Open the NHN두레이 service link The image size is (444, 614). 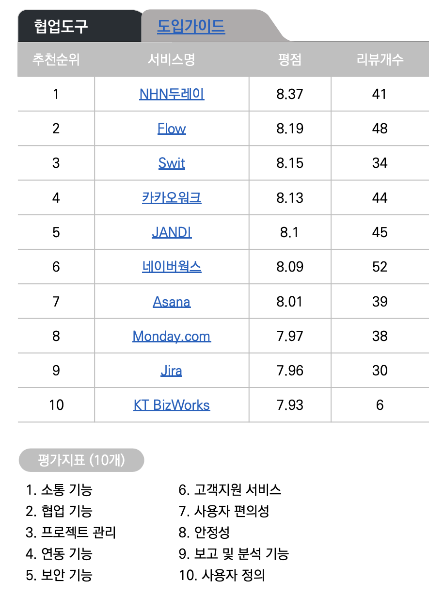point(172,94)
